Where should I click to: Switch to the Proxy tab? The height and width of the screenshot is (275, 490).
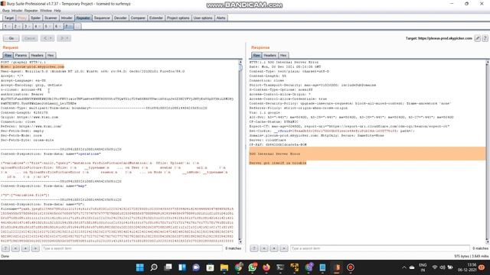click(x=22, y=18)
